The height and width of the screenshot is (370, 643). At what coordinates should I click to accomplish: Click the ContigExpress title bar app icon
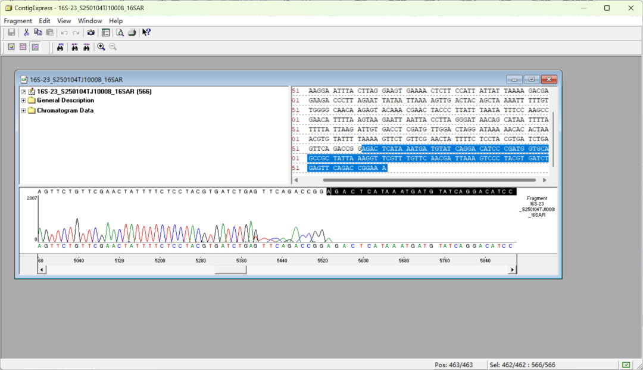pos(8,8)
